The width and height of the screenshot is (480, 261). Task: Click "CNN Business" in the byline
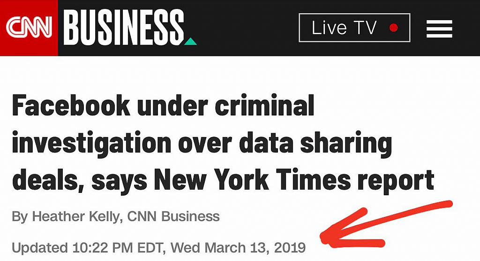pyautogui.click(x=173, y=216)
